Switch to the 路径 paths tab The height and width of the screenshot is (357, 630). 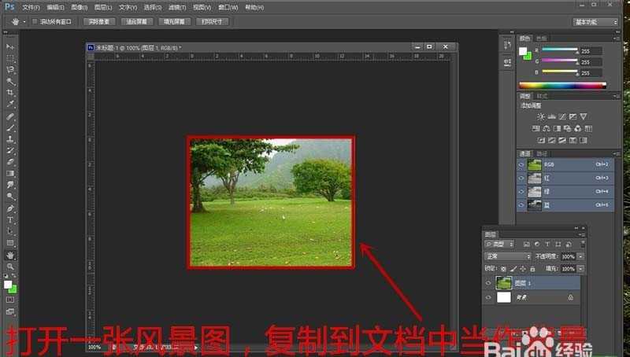coord(542,153)
